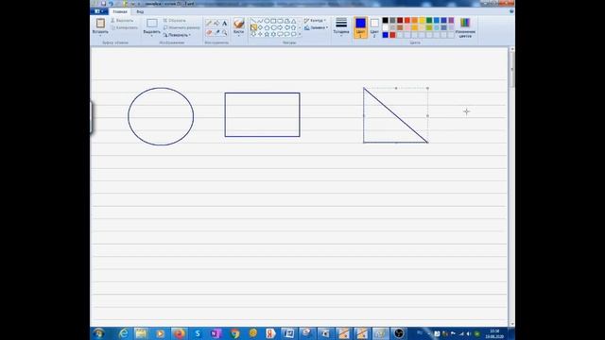Open the Rotate dropdown menu
605x340 pixels.
pos(177,35)
